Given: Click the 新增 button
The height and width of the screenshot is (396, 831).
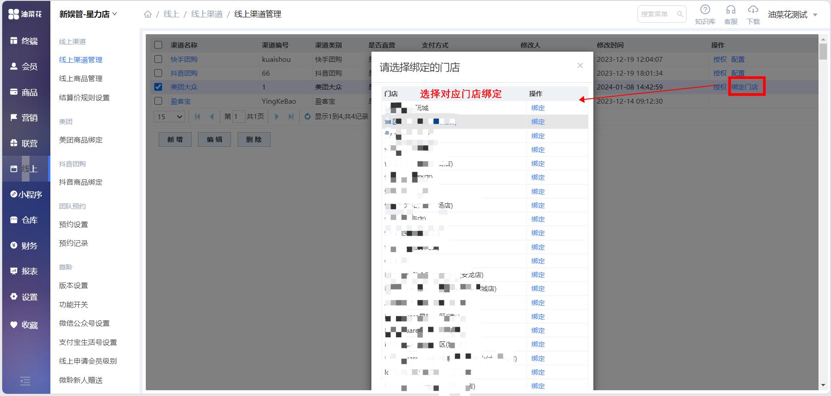Looking at the screenshot, I should [x=175, y=139].
